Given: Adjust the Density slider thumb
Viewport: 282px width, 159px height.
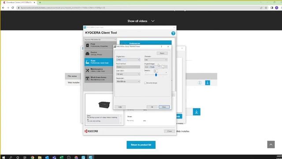Looking at the screenshot, I should [x=156, y=75].
